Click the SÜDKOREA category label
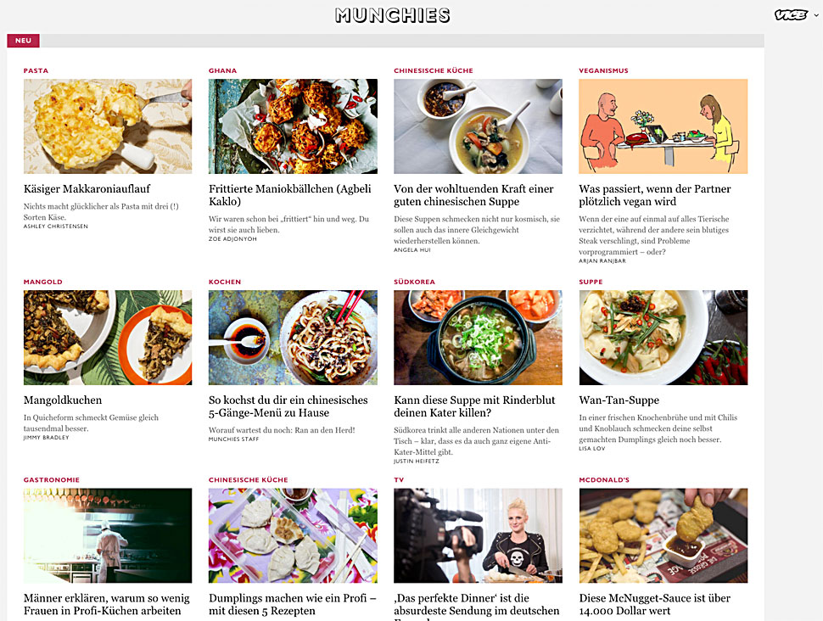 pyautogui.click(x=414, y=282)
